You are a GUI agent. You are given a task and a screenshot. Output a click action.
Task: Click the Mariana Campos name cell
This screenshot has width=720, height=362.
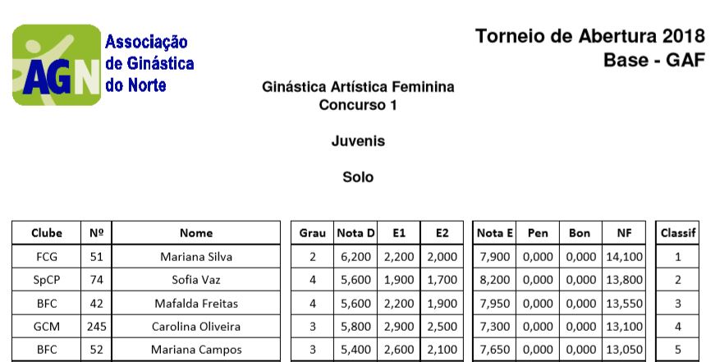[196, 350]
